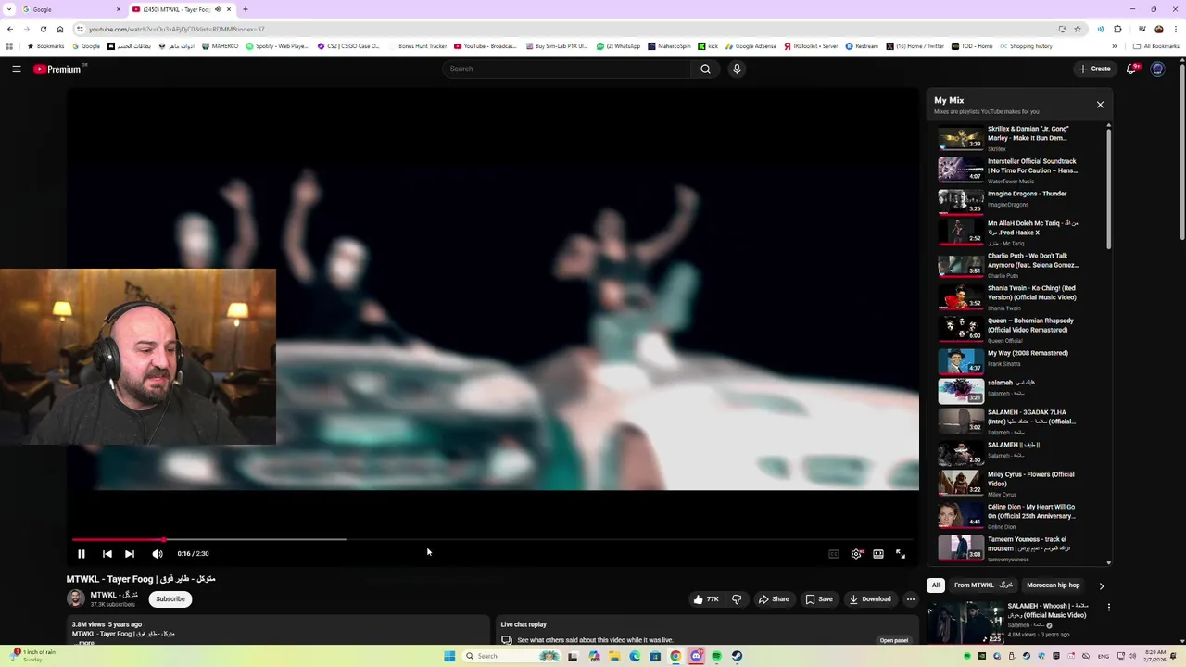Close the MTWKL YouTube browser tab
Screen dimensions: 1186x667
(229, 9)
